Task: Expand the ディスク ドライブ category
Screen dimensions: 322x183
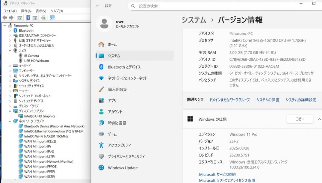Action: click(10, 106)
